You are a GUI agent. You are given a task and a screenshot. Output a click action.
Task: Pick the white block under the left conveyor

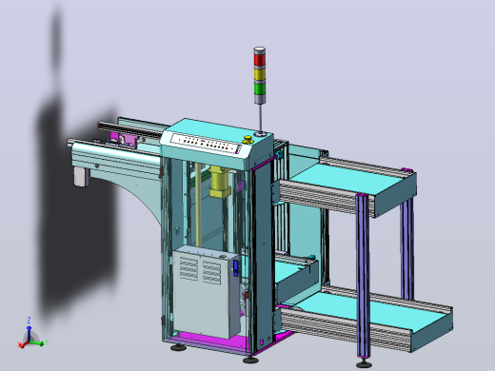point(82,177)
